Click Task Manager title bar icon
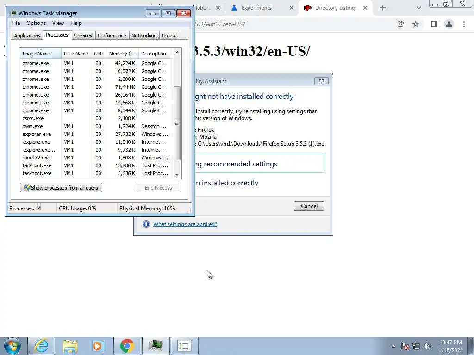The width and height of the screenshot is (474, 355). click(12, 13)
